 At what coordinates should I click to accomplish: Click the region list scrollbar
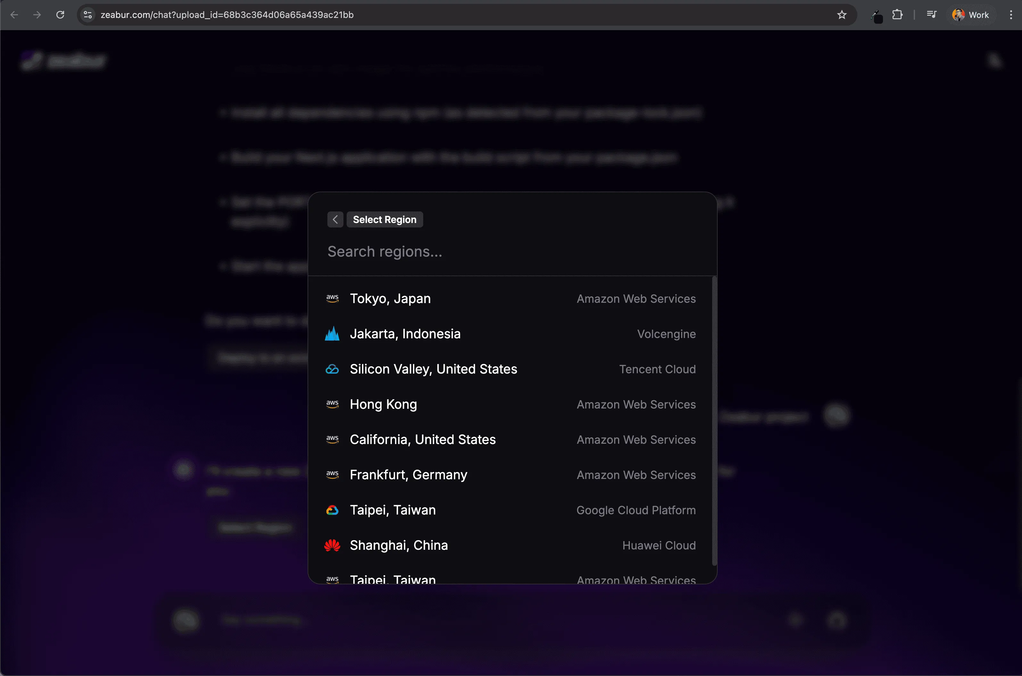tap(714, 421)
